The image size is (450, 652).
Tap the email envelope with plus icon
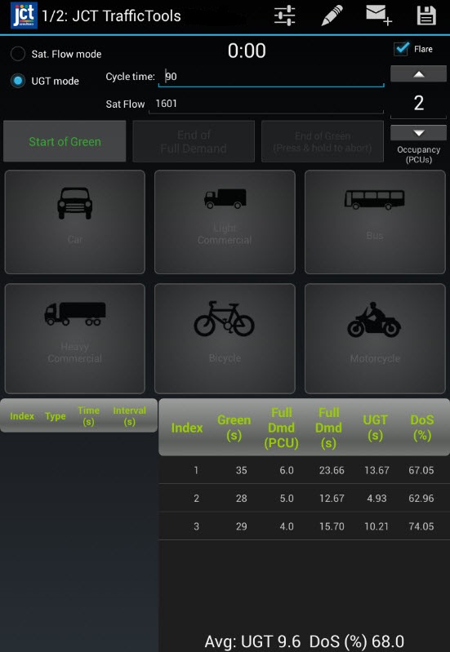(x=379, y=16)
